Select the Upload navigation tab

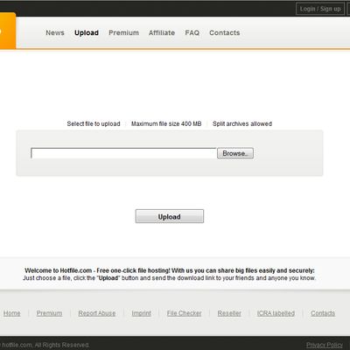pyautogui.click(x=87, y=33)
